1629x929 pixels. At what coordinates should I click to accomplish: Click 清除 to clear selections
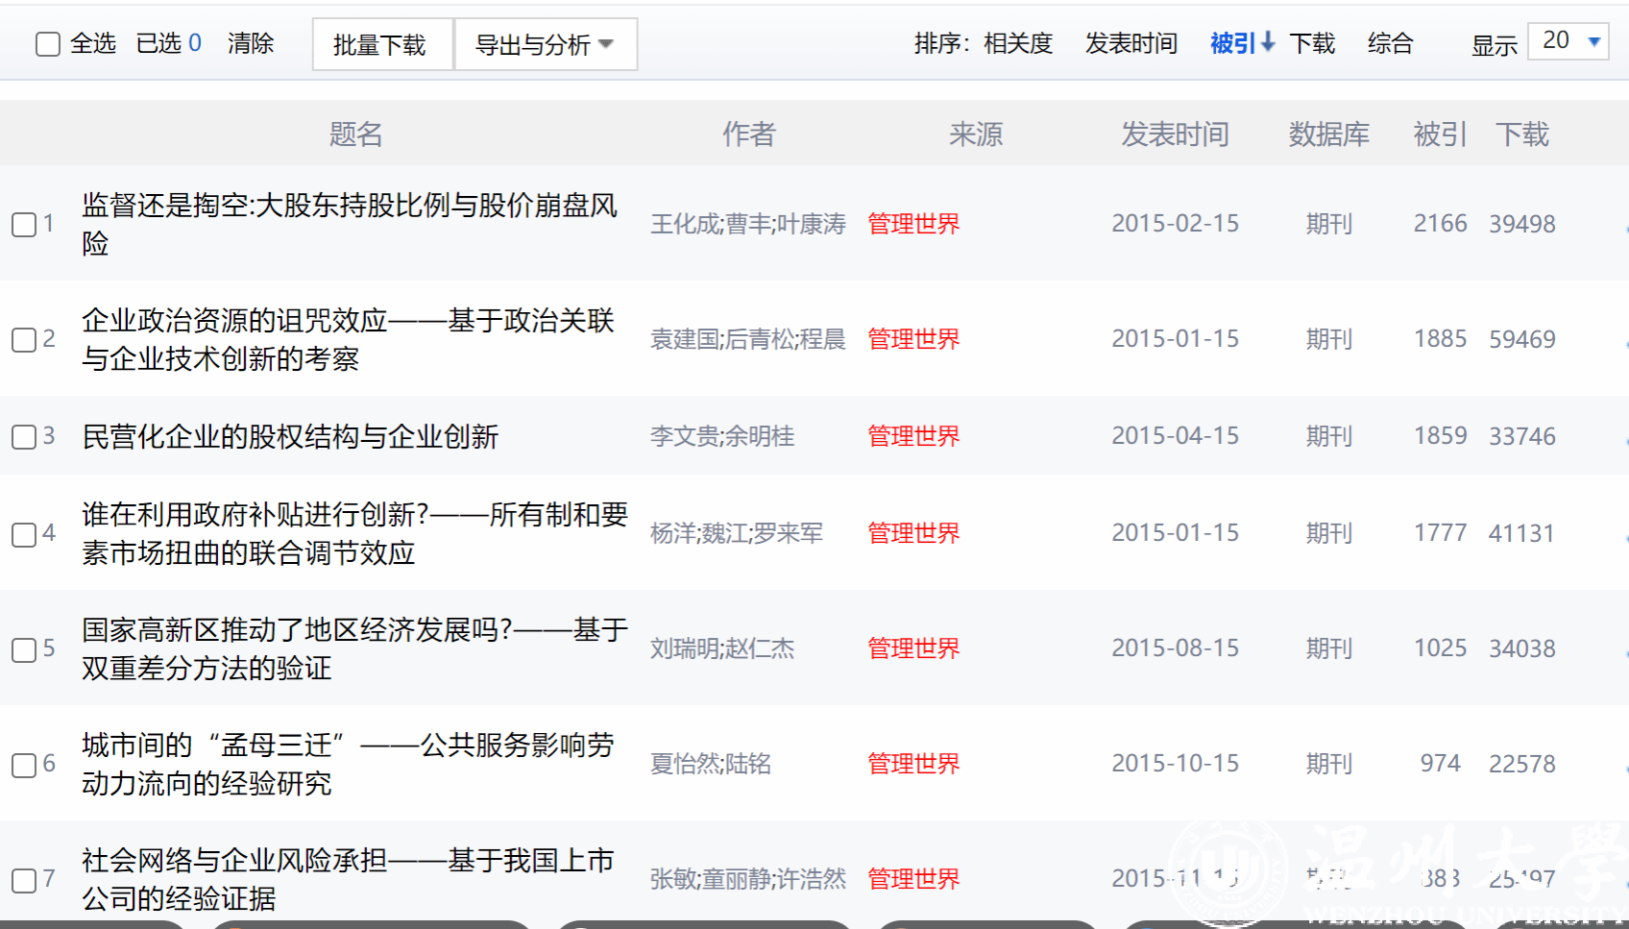click(251, 43)
